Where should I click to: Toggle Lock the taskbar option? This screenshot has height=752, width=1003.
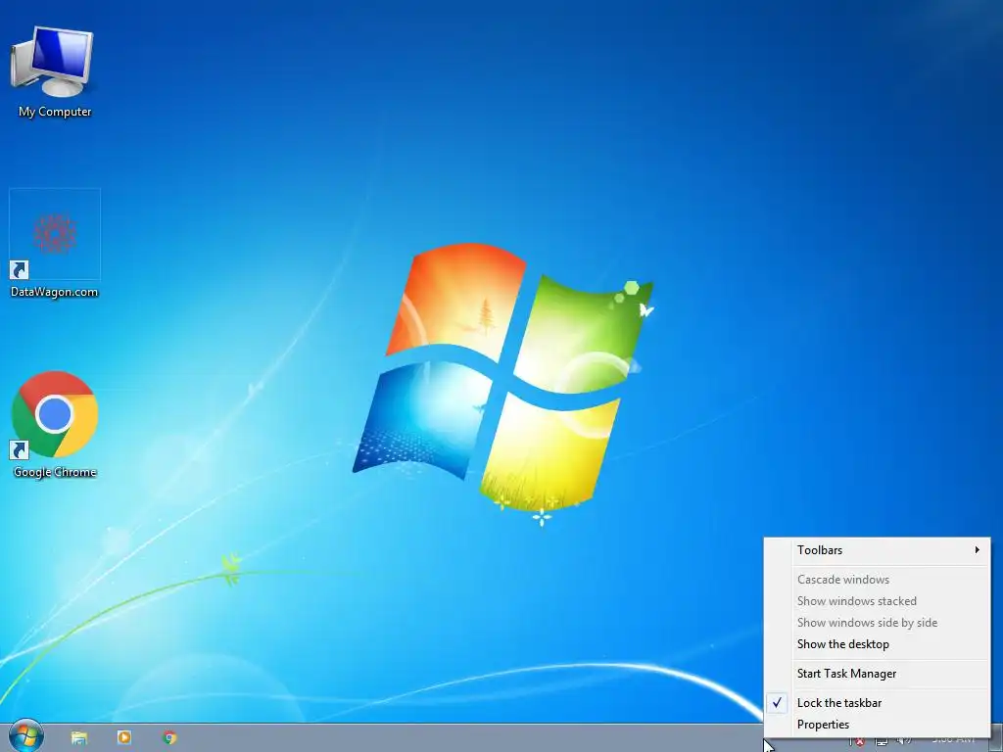pos(877,703)
